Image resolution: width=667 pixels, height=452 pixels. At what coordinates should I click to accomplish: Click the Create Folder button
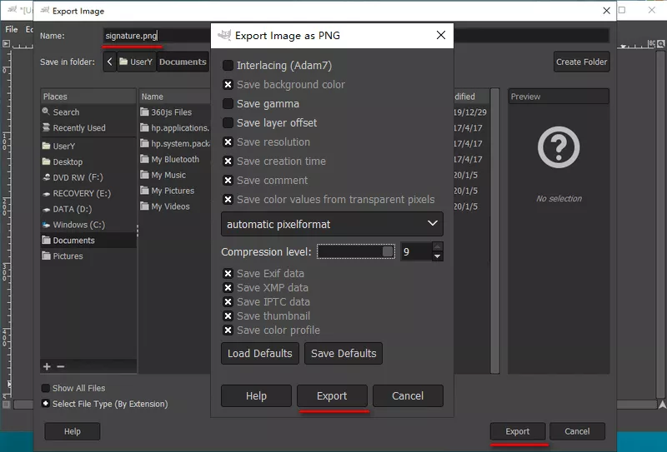point(581,62)
